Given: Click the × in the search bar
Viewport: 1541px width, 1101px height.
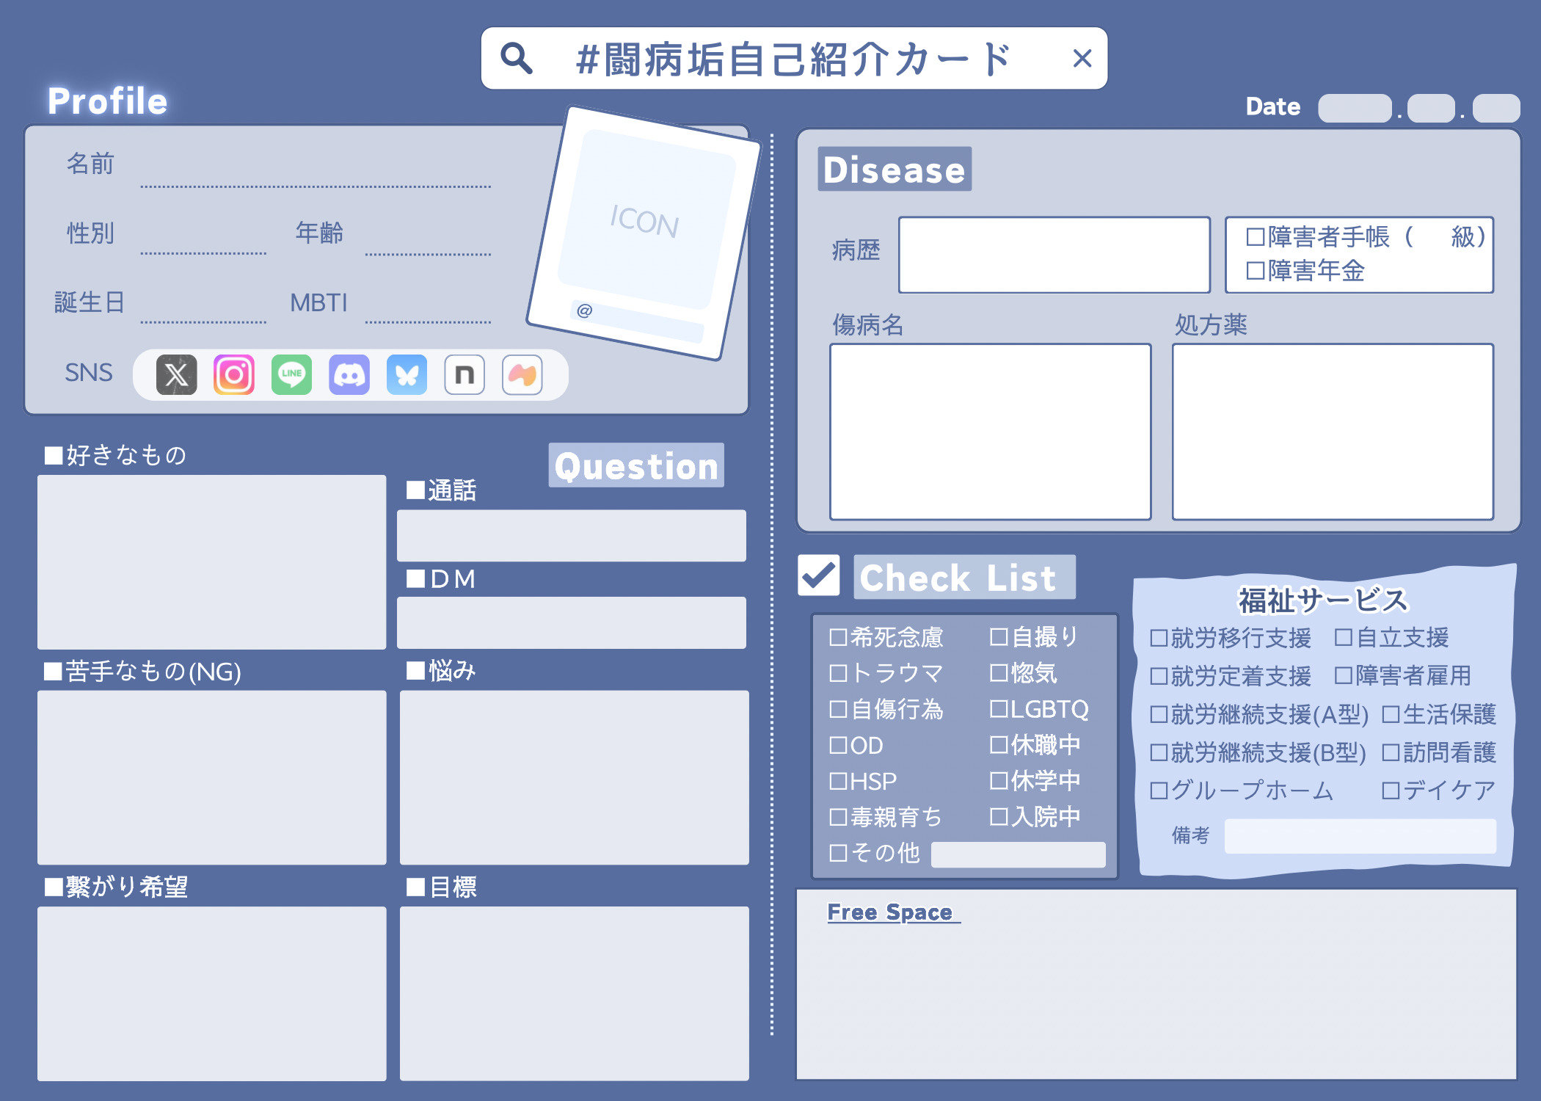Looking at the screenshot, I should coord(1084,58).
